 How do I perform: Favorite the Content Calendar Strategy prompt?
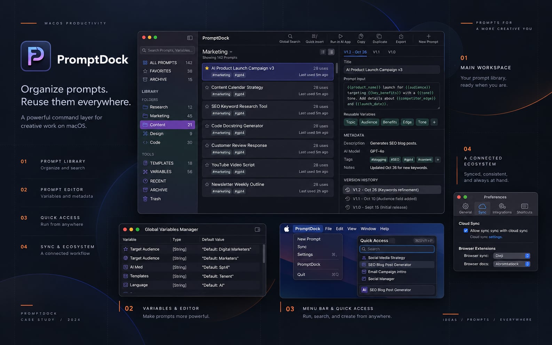click(x=207, y=87)
